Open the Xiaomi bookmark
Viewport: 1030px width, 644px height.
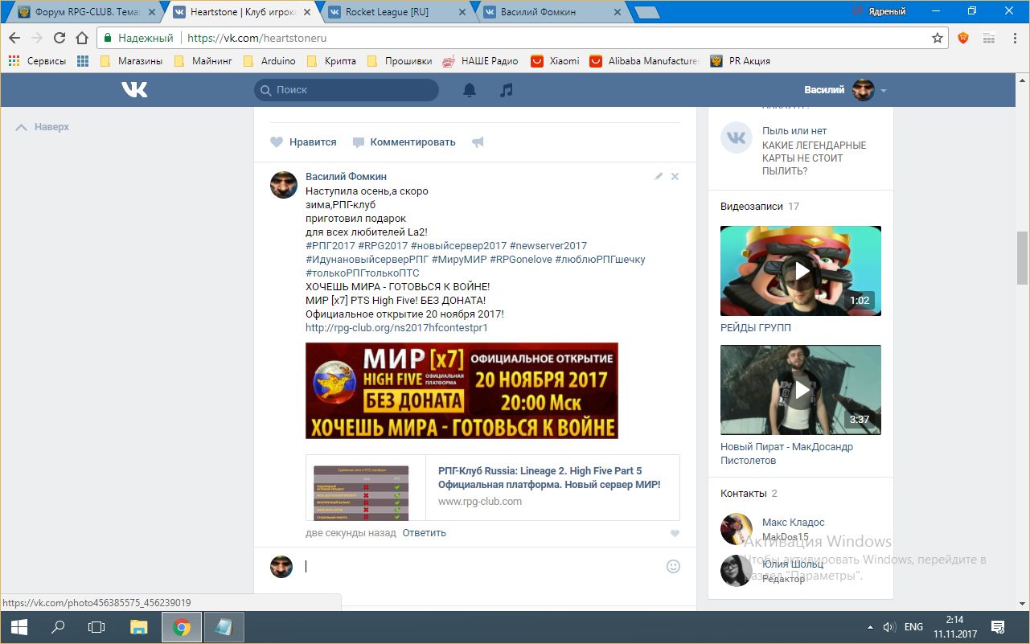555,61
